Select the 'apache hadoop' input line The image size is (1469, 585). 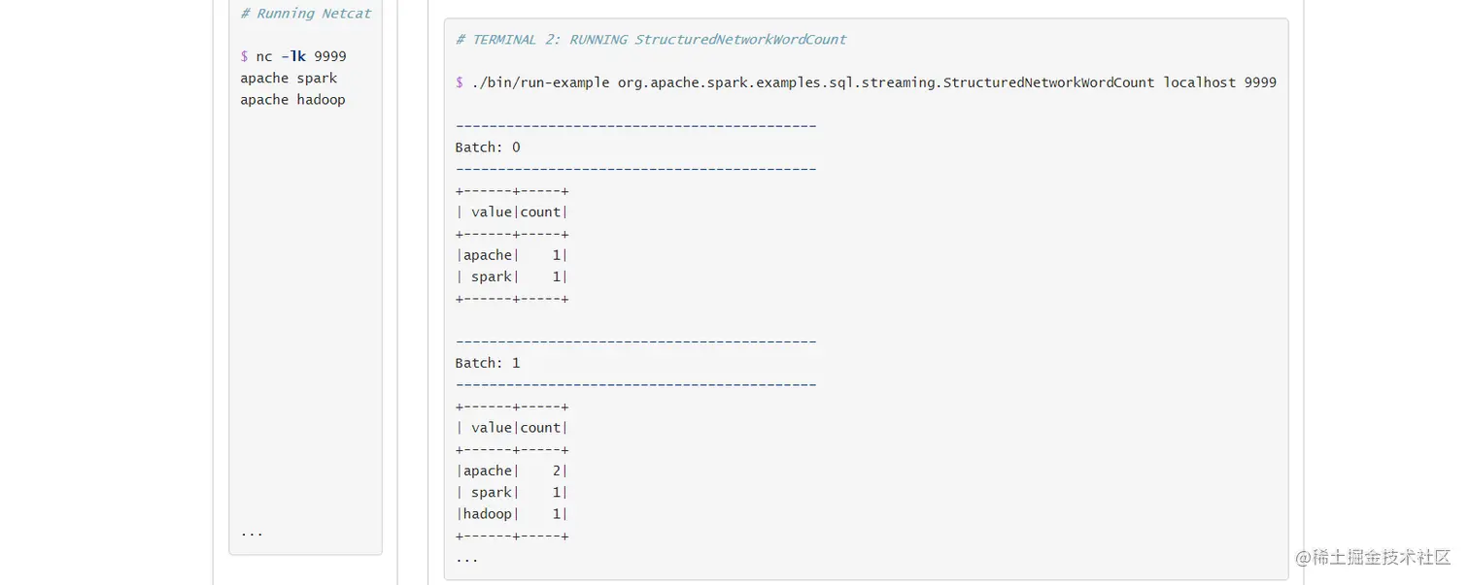pos(292,99)
